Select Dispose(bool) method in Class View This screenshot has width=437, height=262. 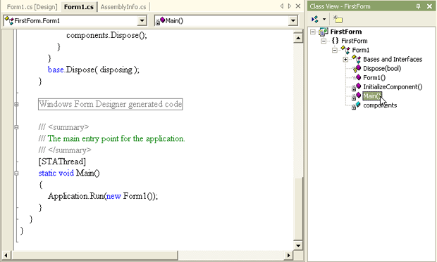coord(382,68)
